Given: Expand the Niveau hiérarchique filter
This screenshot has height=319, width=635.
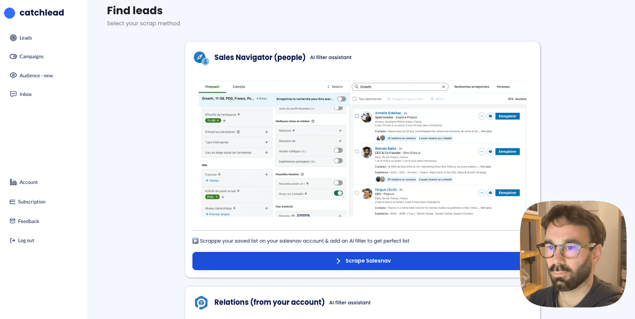Looking at the screenshot, I should coord(267,208).
